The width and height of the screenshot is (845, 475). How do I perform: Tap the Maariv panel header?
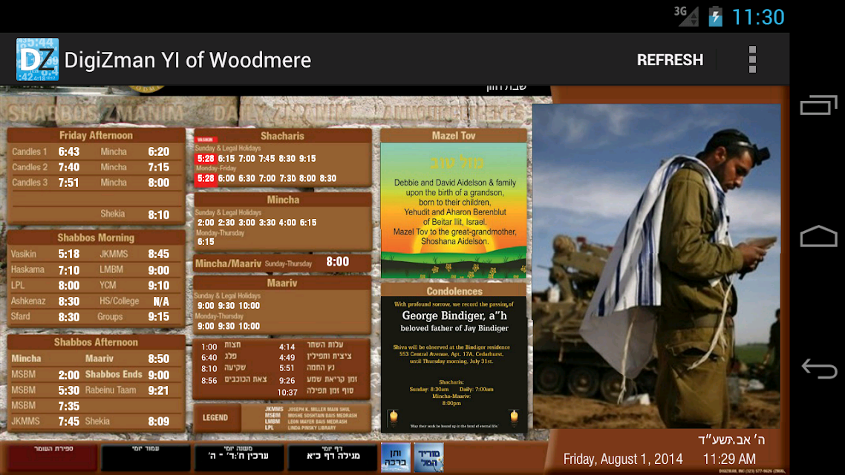point(282,283)
